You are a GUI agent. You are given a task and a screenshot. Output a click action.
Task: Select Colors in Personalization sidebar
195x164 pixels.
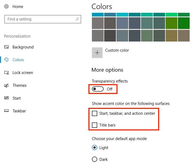pos(18,60)
